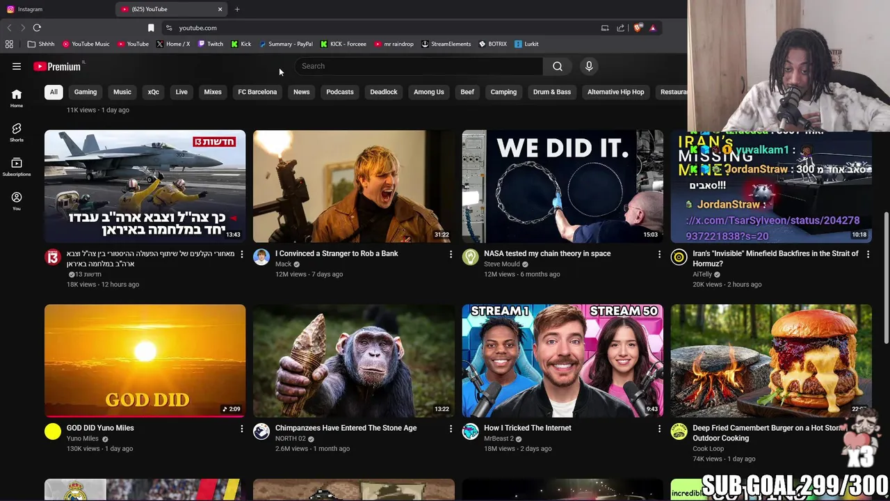
Task: Close the (625) YouTube browser tab
Action: (220, 9)
